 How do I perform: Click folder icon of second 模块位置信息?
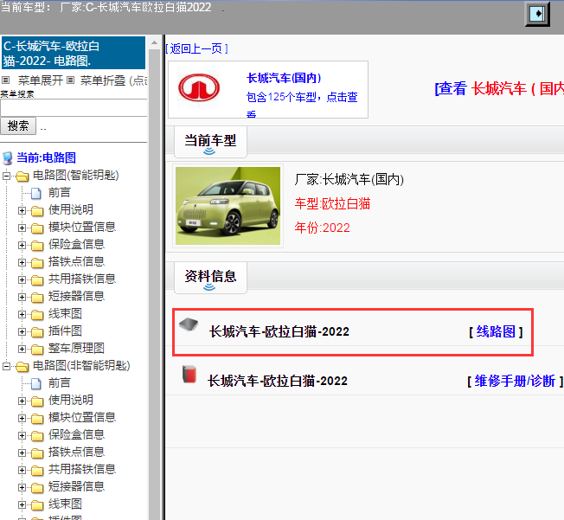point(37,419)
